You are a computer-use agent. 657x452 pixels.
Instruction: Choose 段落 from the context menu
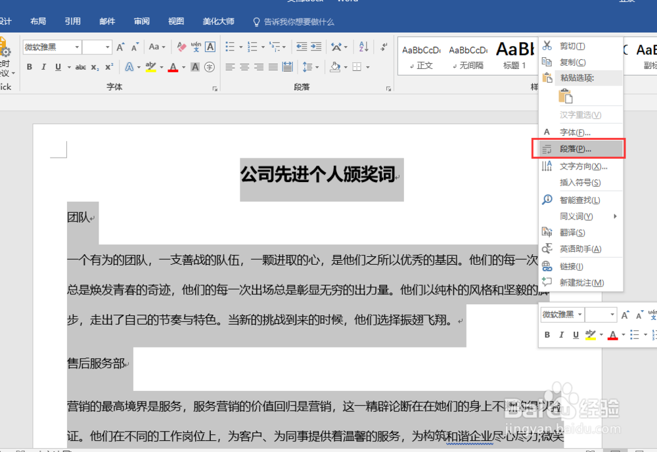tap(576, 148)
